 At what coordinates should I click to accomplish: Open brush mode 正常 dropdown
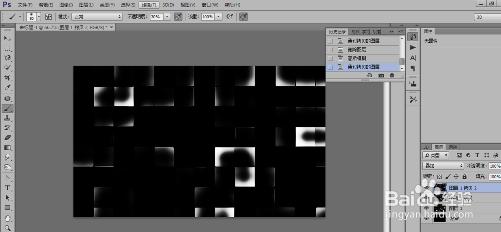tap(97, 17)
